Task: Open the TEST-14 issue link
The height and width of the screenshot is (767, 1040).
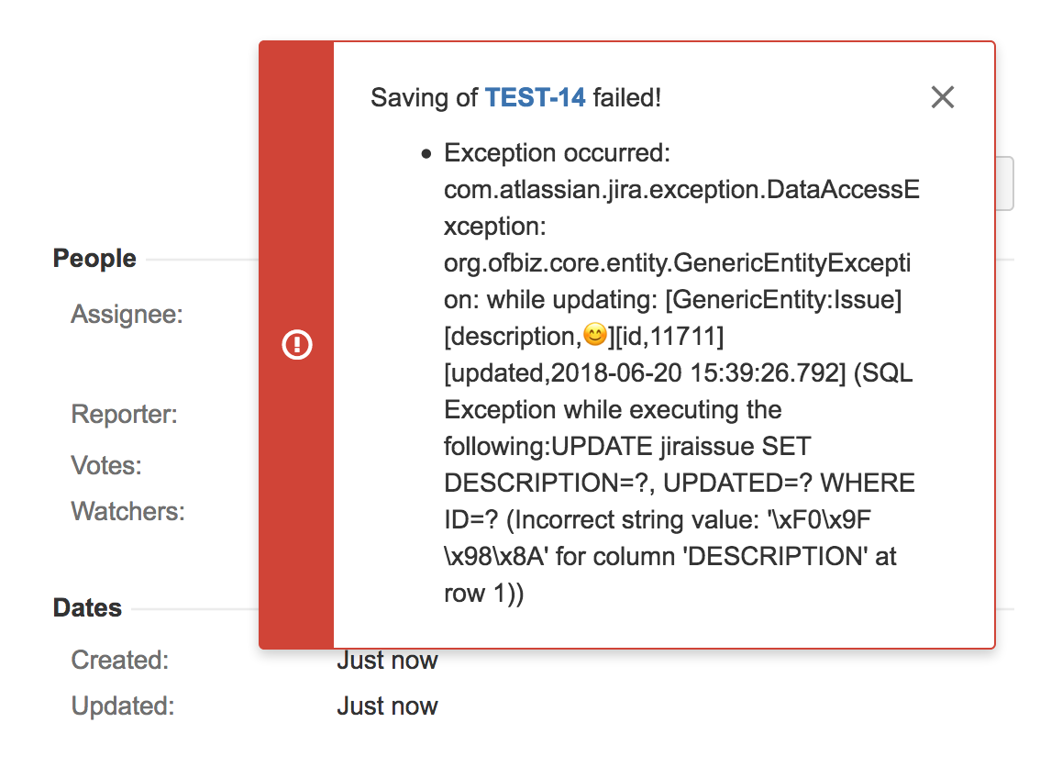Action: [x=536, y=97]
